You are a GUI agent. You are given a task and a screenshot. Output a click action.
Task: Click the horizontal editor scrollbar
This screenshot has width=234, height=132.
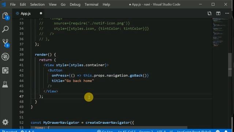pos(109,128)
